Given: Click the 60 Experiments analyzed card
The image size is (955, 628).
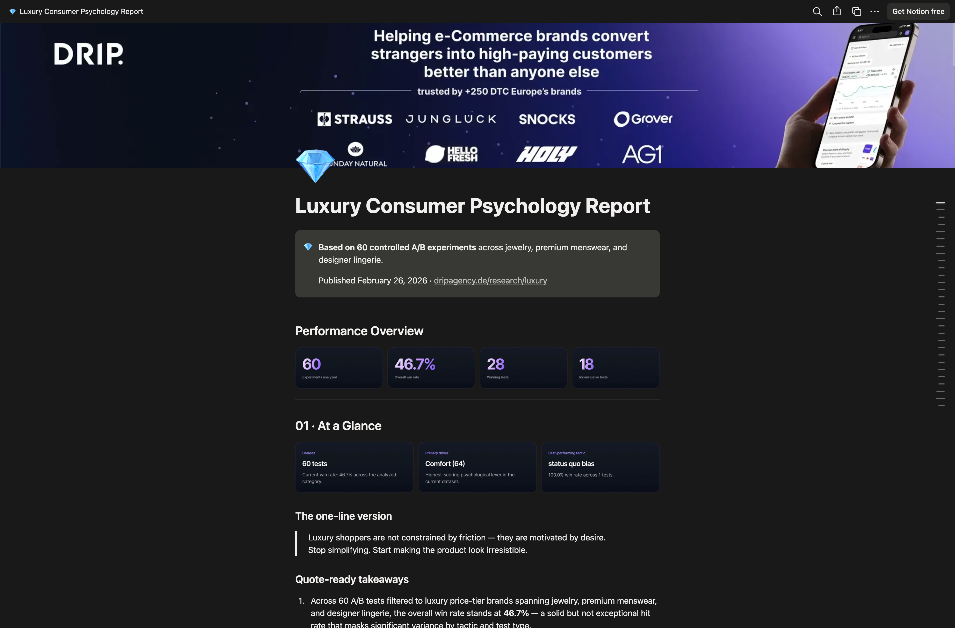Looking at the screenshot, I should point(339,368).
